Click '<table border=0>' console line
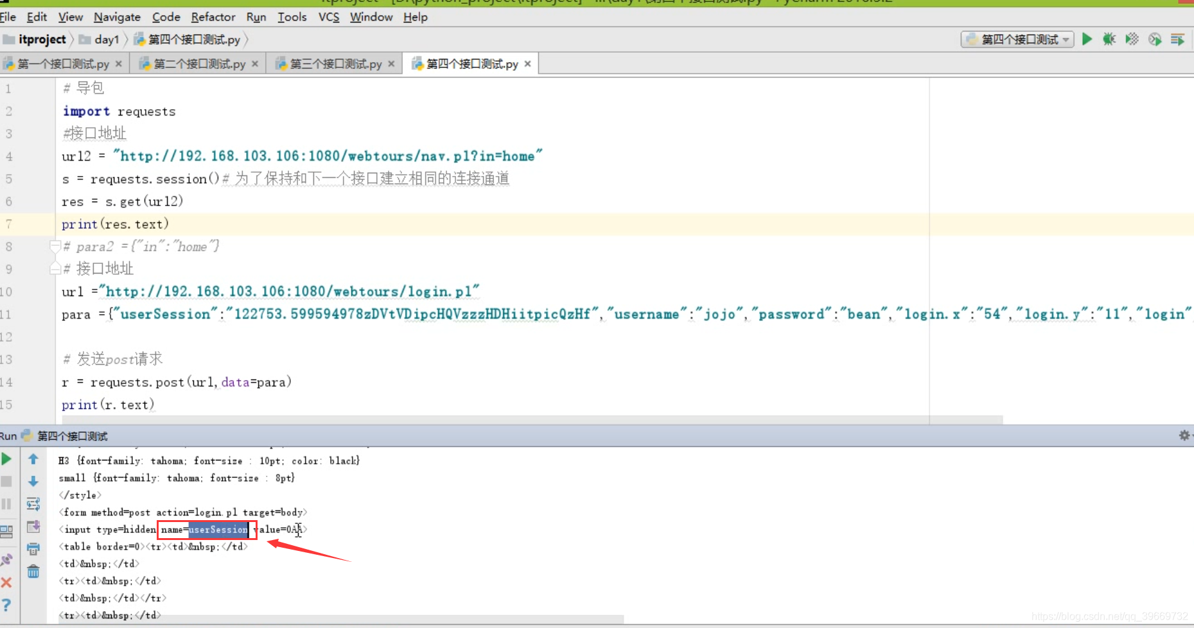This screenshot has height=628, width=1194. tap(153, 546)
